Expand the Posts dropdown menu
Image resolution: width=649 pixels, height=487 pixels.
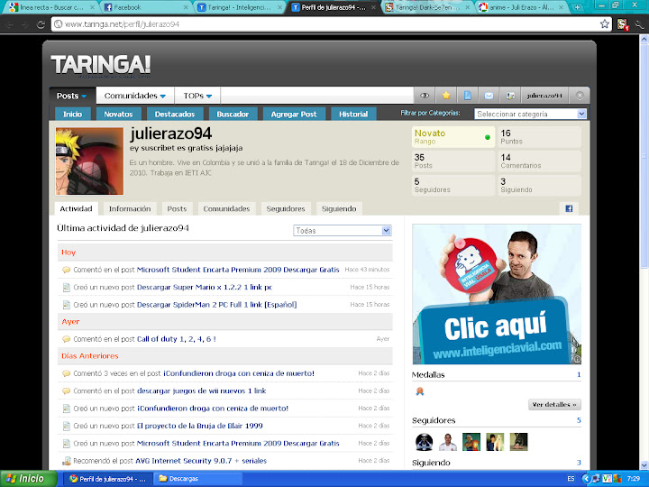pos(72,96)
